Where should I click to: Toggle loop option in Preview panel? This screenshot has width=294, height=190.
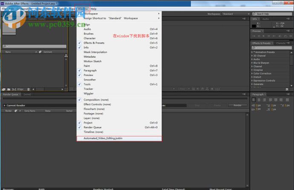click(x=285, y=36)
